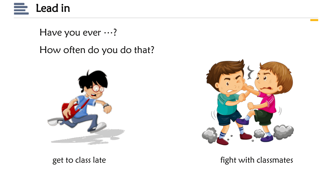
Task: Select the 'Have you ever …?' text line
Action: [x=78, y=33]
